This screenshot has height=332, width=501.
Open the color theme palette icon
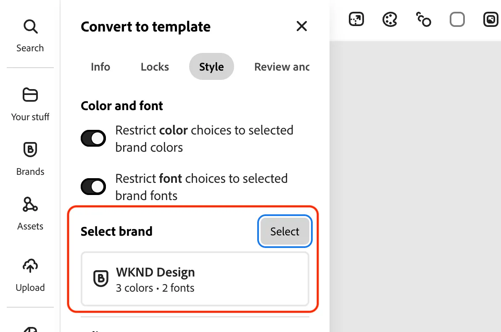[390, 19]
